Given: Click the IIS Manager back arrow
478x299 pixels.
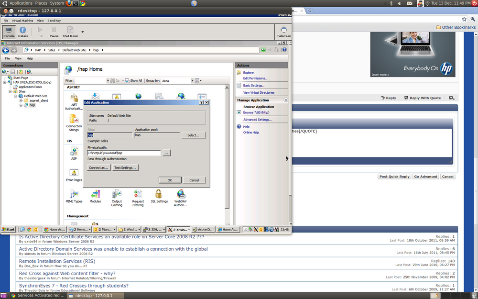Looking at the screenshot, I should tap(5, 50).
